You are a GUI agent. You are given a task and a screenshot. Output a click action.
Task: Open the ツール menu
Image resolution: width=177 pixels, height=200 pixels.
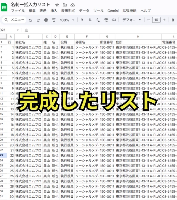(98, 11)
